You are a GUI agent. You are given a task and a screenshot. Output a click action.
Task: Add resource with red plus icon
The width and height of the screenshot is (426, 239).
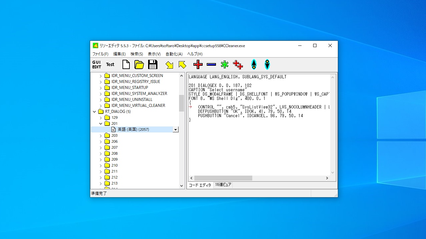coord(198,64)
